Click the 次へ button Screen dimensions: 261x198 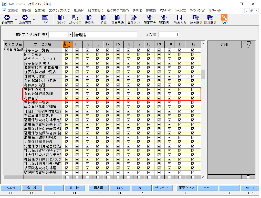pyautogui.click(x=141, y=188)
